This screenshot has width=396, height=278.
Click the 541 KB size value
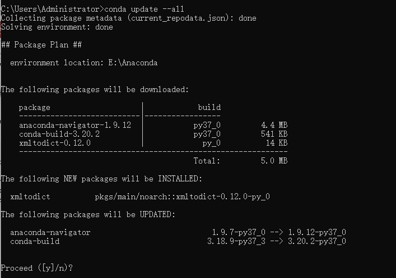point(274,134)
